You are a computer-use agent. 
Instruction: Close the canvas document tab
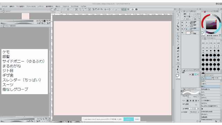(61, 12)
